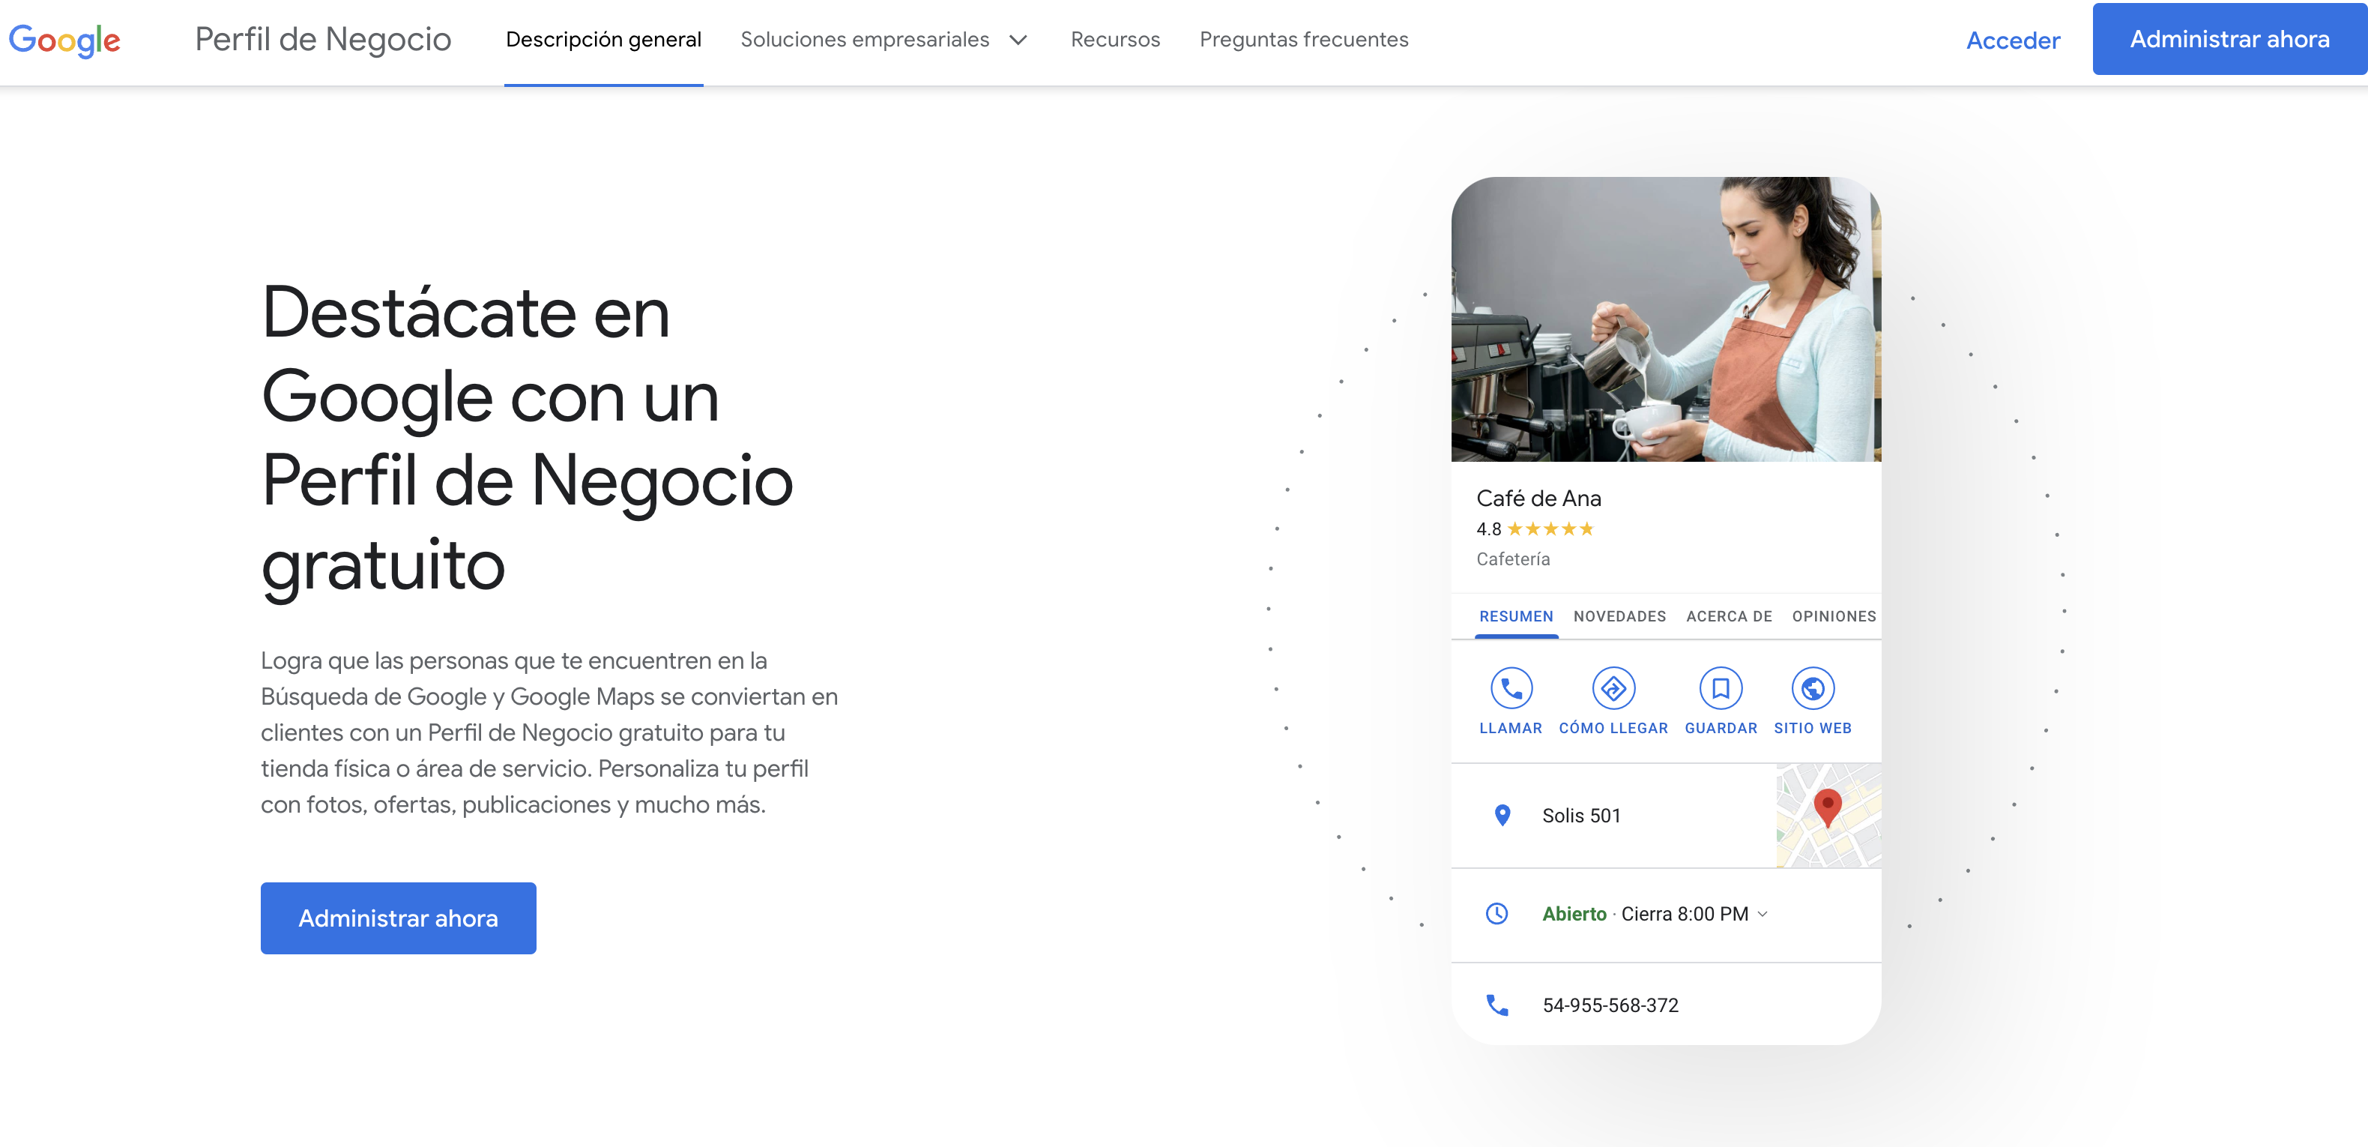
Task: Select the Novedades tab in phone mockup
Action: 1619,616
